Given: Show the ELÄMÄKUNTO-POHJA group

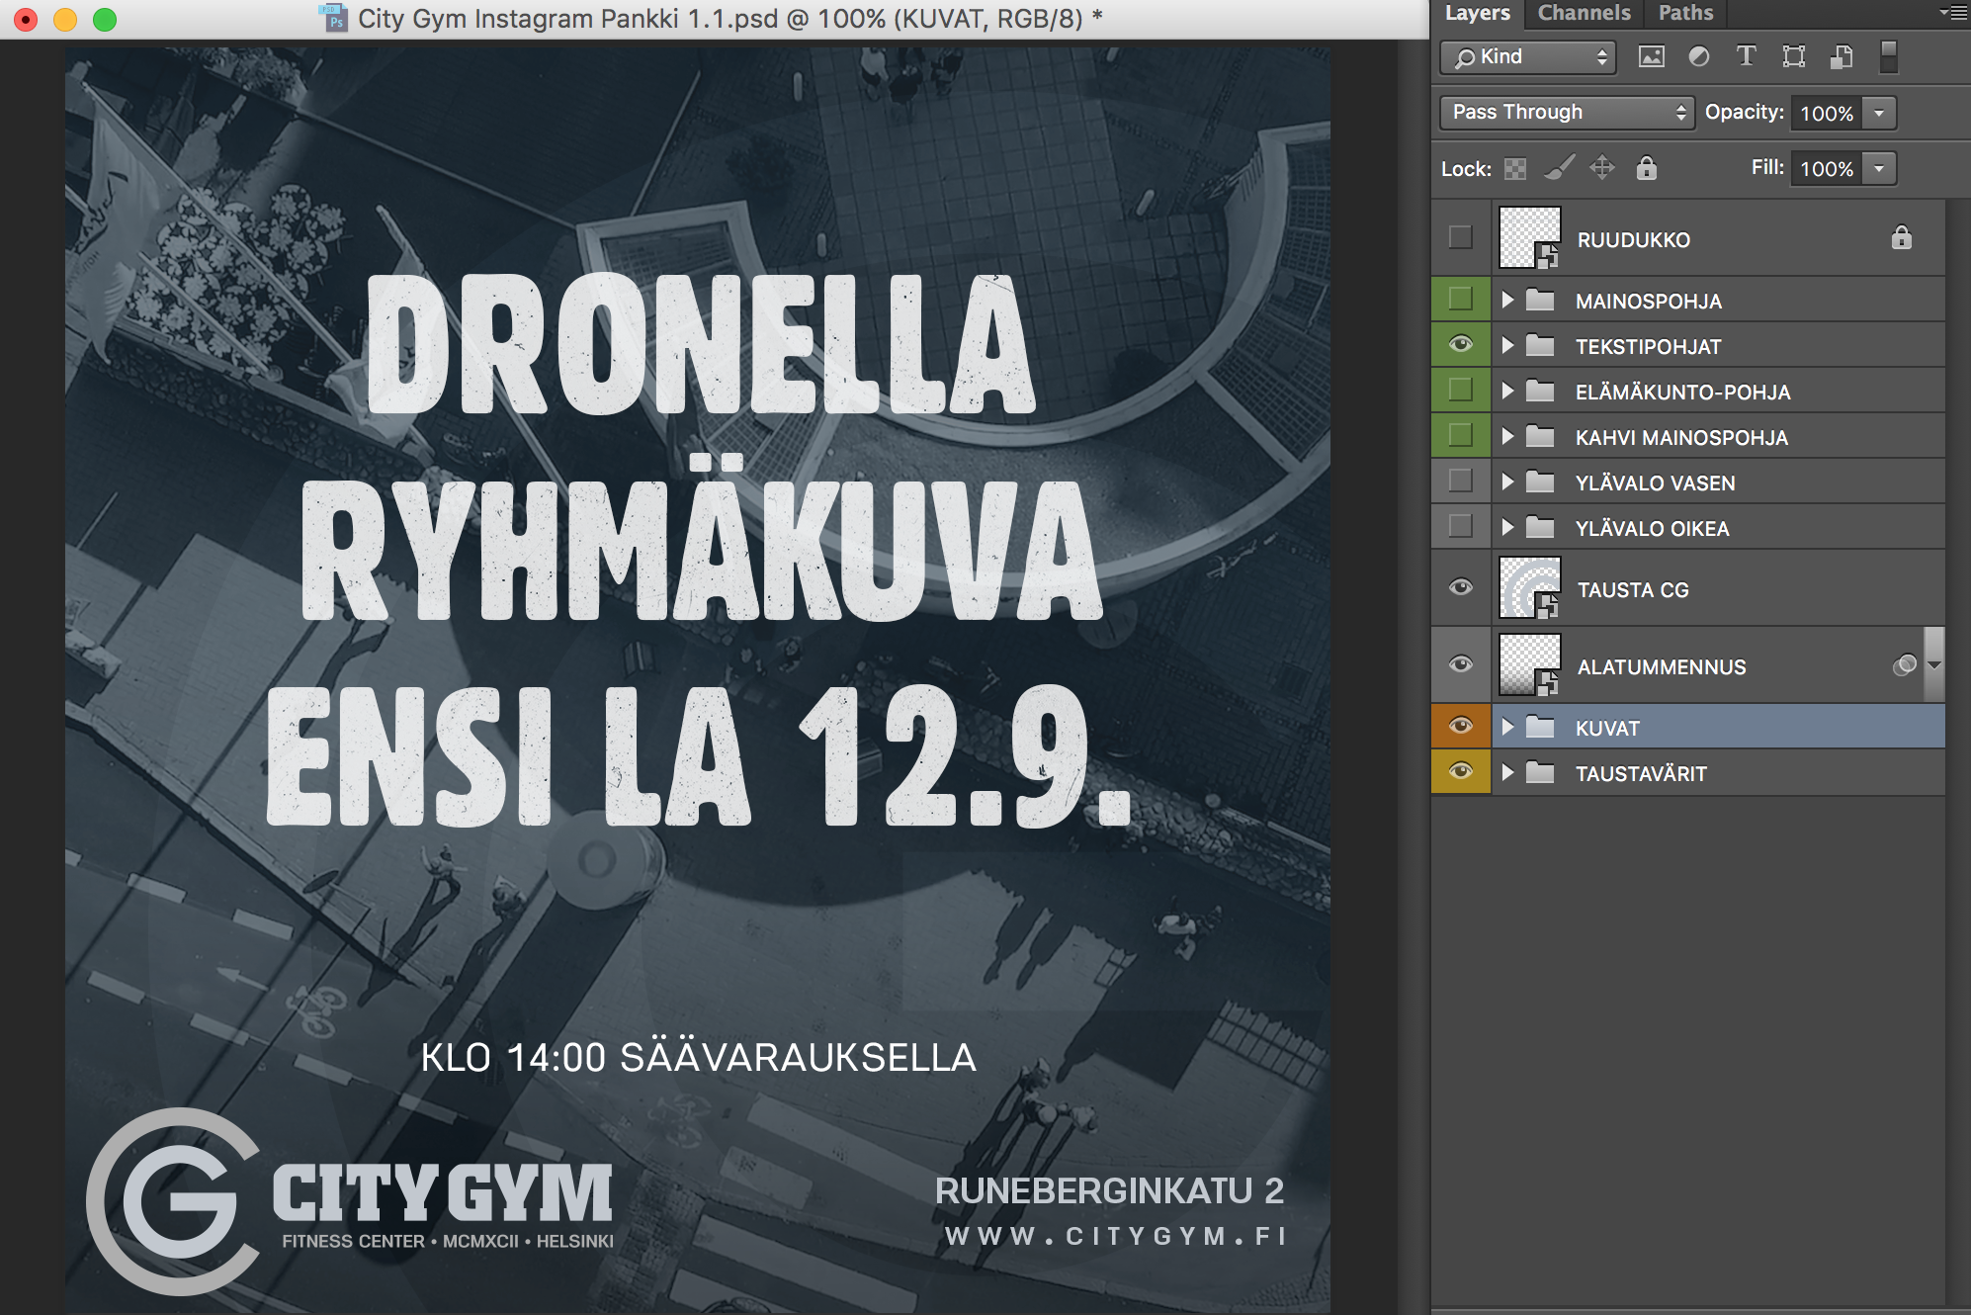Looking at the screenshot, I should pyautogui.click(x=1460, y=390).
